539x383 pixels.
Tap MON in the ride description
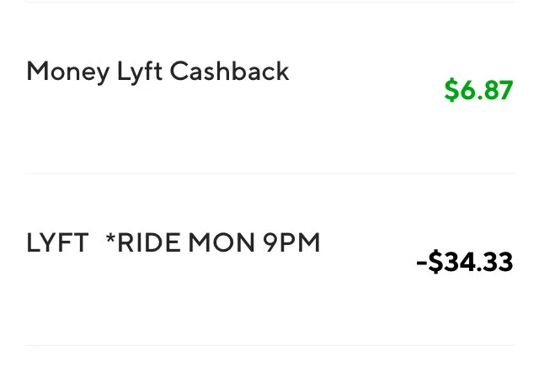coord(221,242)
